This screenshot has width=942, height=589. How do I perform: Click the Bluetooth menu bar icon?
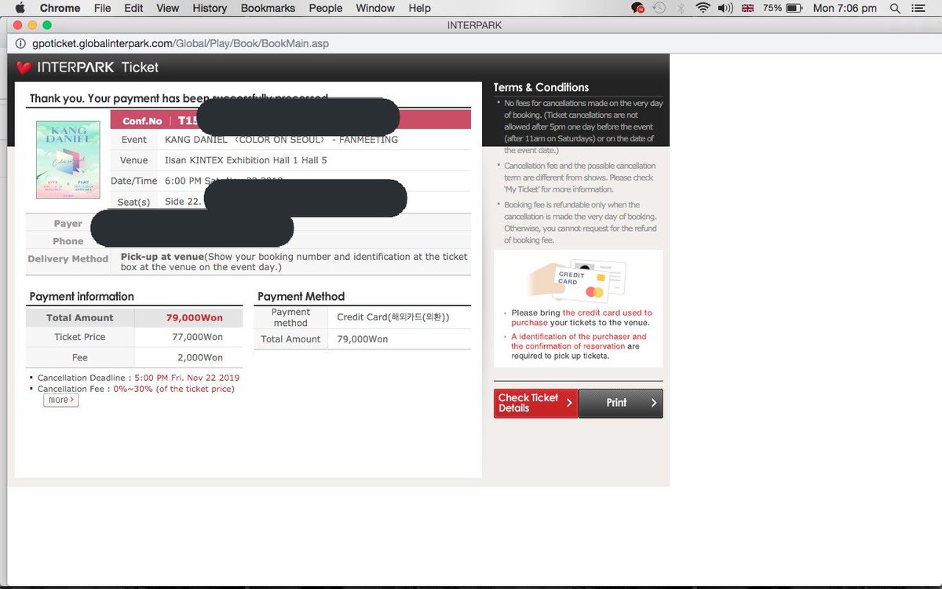pos(681,8)
